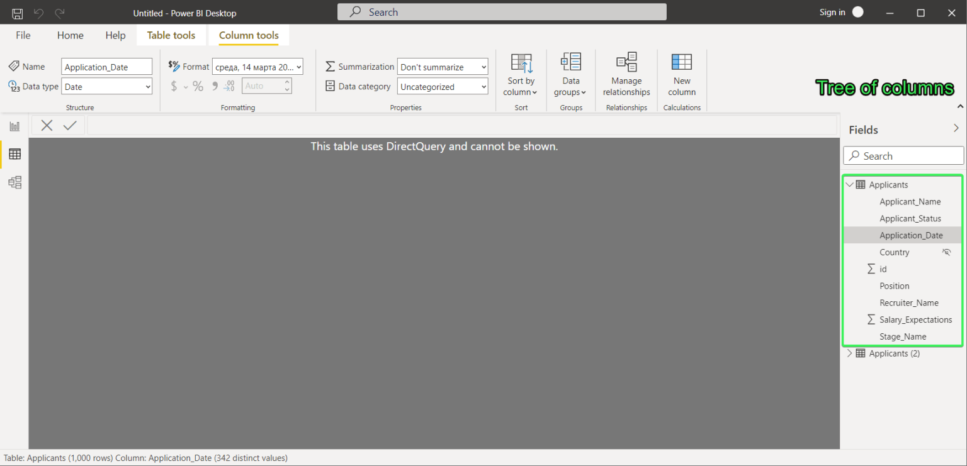Switch to Model view
Viewport: 967px width, 466px height.
(x=14, y=182)
